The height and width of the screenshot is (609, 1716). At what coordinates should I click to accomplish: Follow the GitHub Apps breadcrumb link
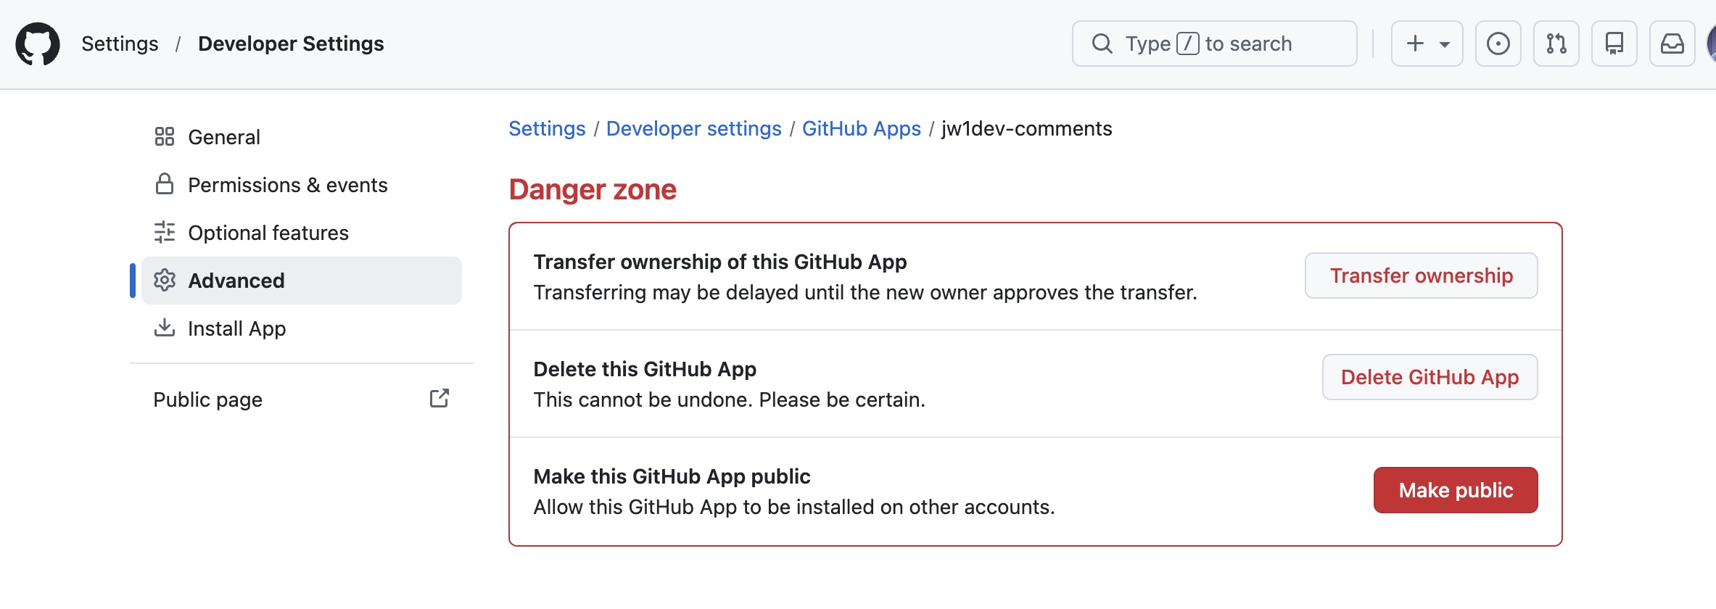(x=861, y=128)
